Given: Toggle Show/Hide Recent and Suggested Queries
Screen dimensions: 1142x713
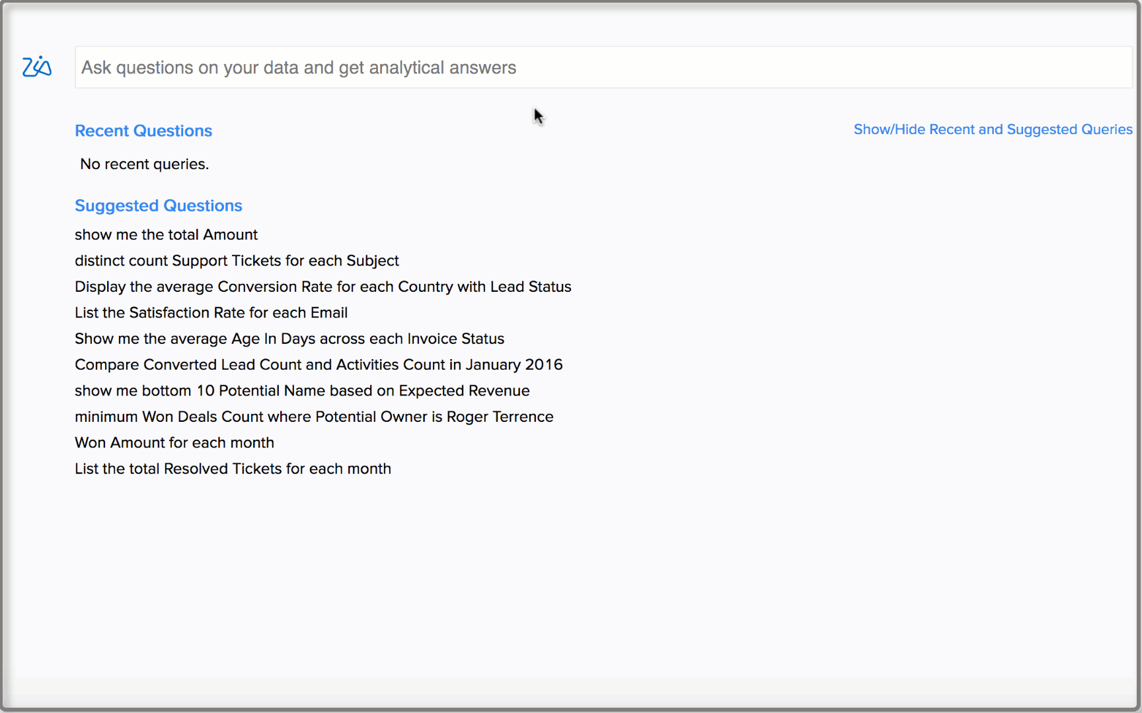Looking at the screenshot, I should click(x=992, y=129).
